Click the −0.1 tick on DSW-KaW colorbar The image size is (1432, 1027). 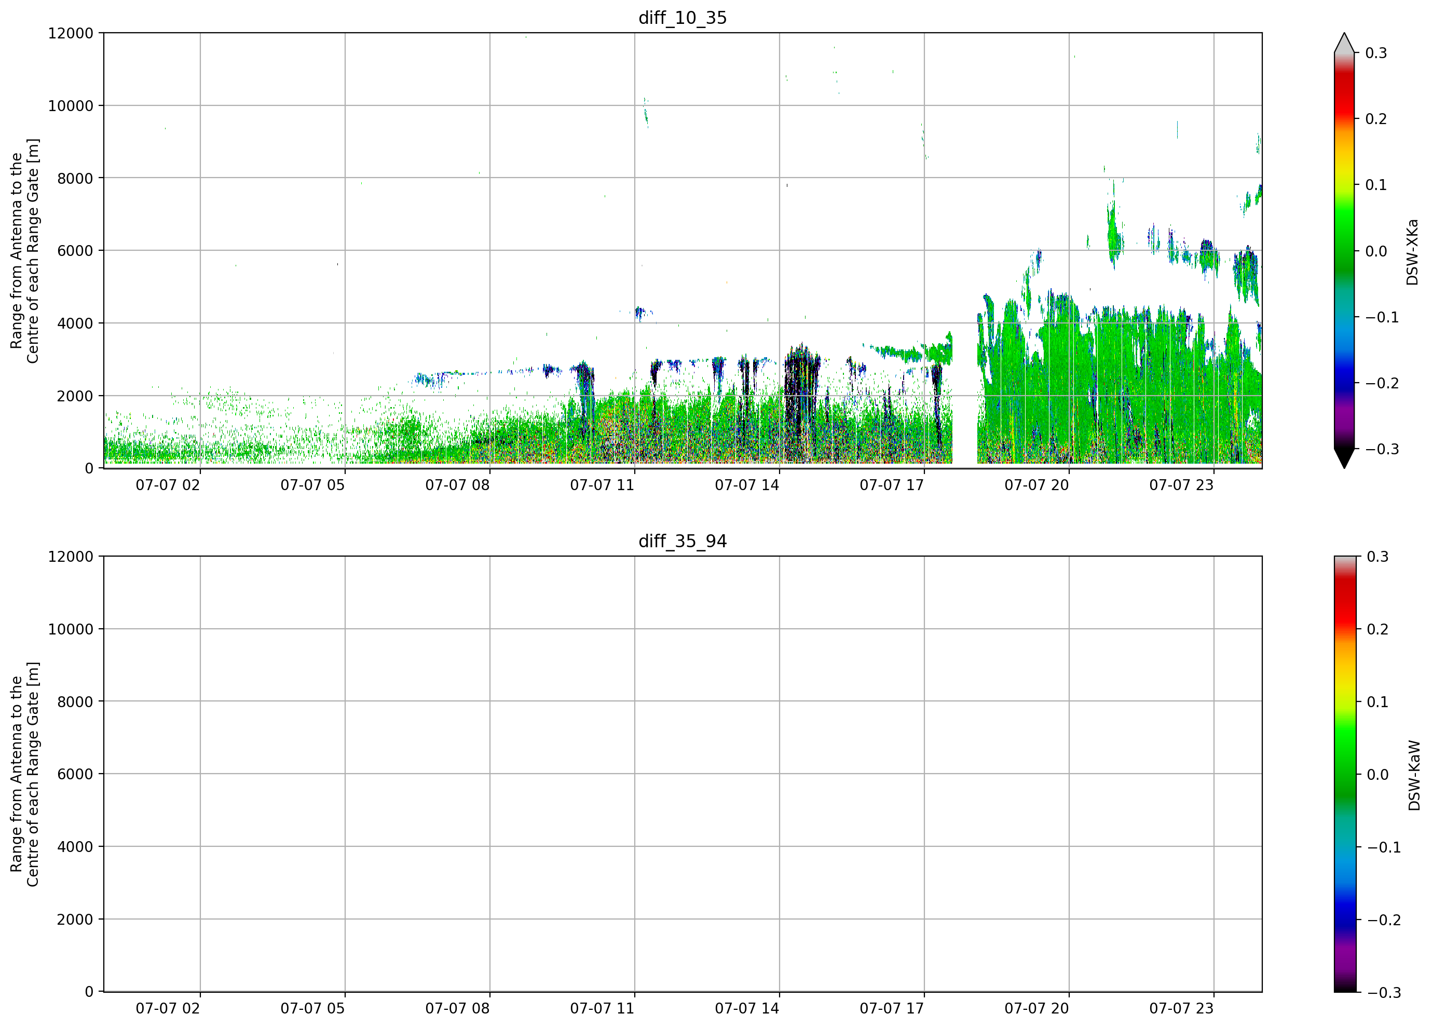(x=1384, y=847)
